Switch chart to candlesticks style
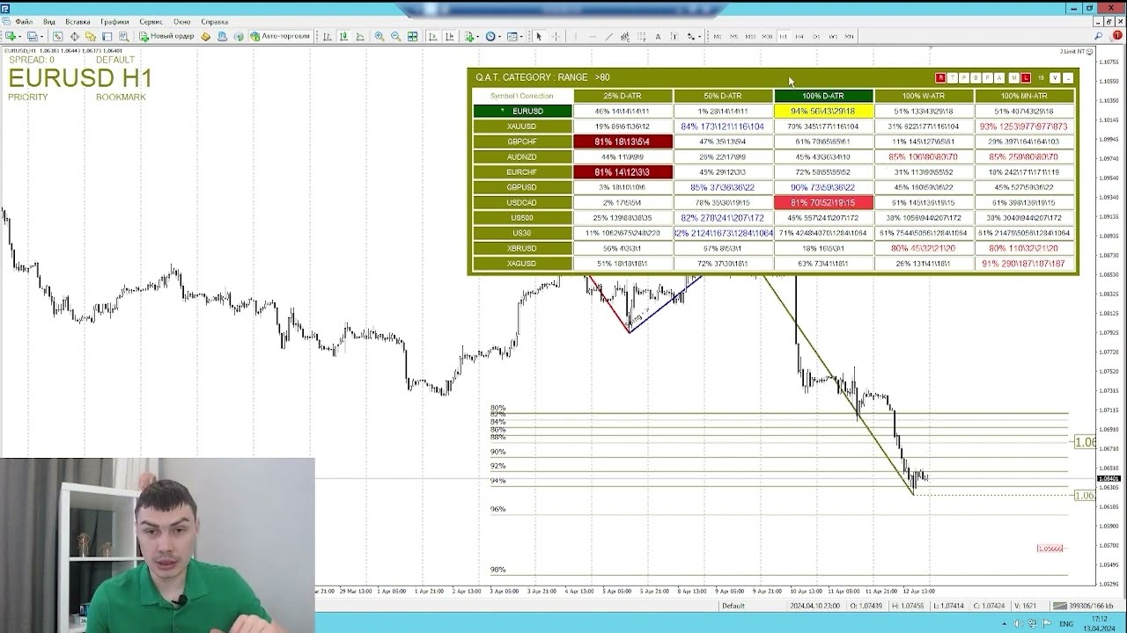 tap(344, 37)
